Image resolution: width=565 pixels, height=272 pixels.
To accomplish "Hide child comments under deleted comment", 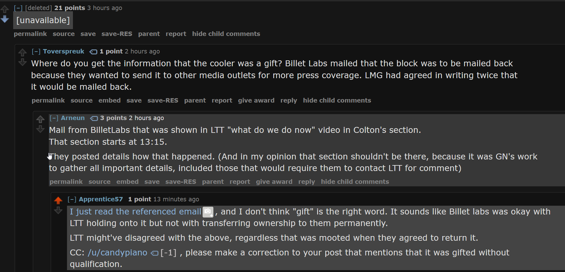I will pyautogui.click(x=226, y=34).
